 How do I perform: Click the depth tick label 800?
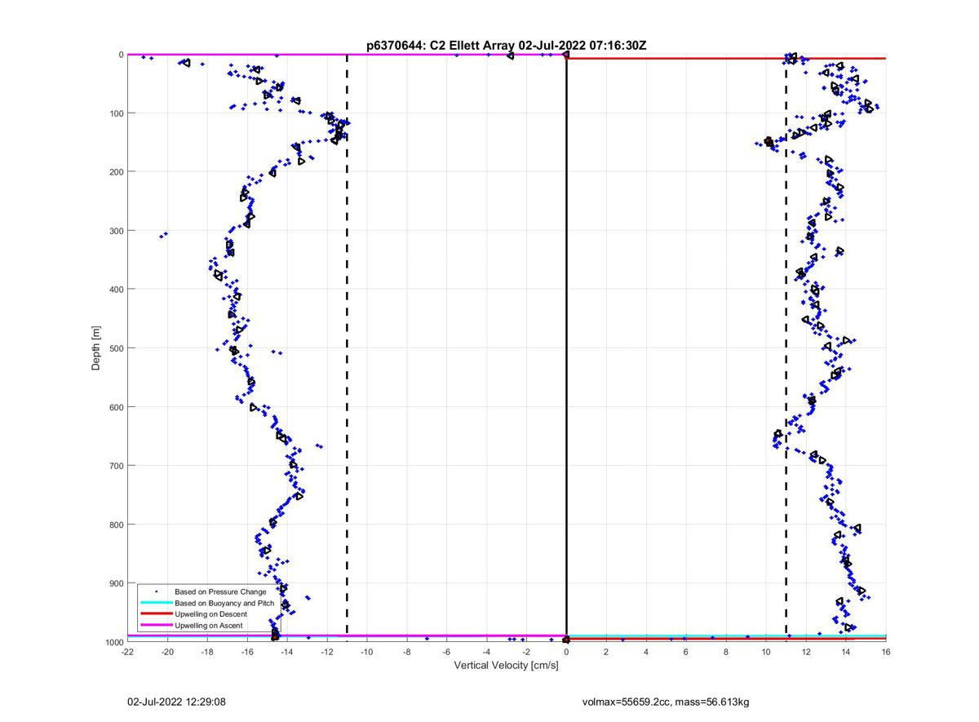point(115,525)
